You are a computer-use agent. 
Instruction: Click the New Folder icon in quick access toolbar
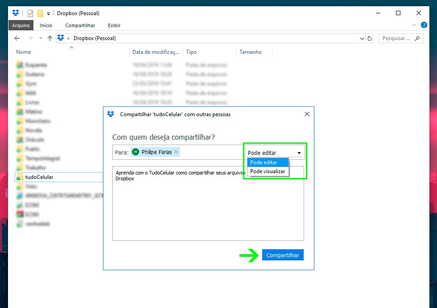40,13
